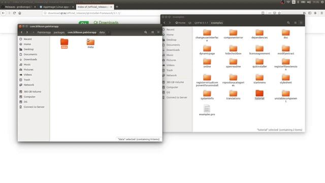Viewport: 325px width, 183px height.
Task: Click com.blikoon.painterapp path segment
Action: (82, 33)
